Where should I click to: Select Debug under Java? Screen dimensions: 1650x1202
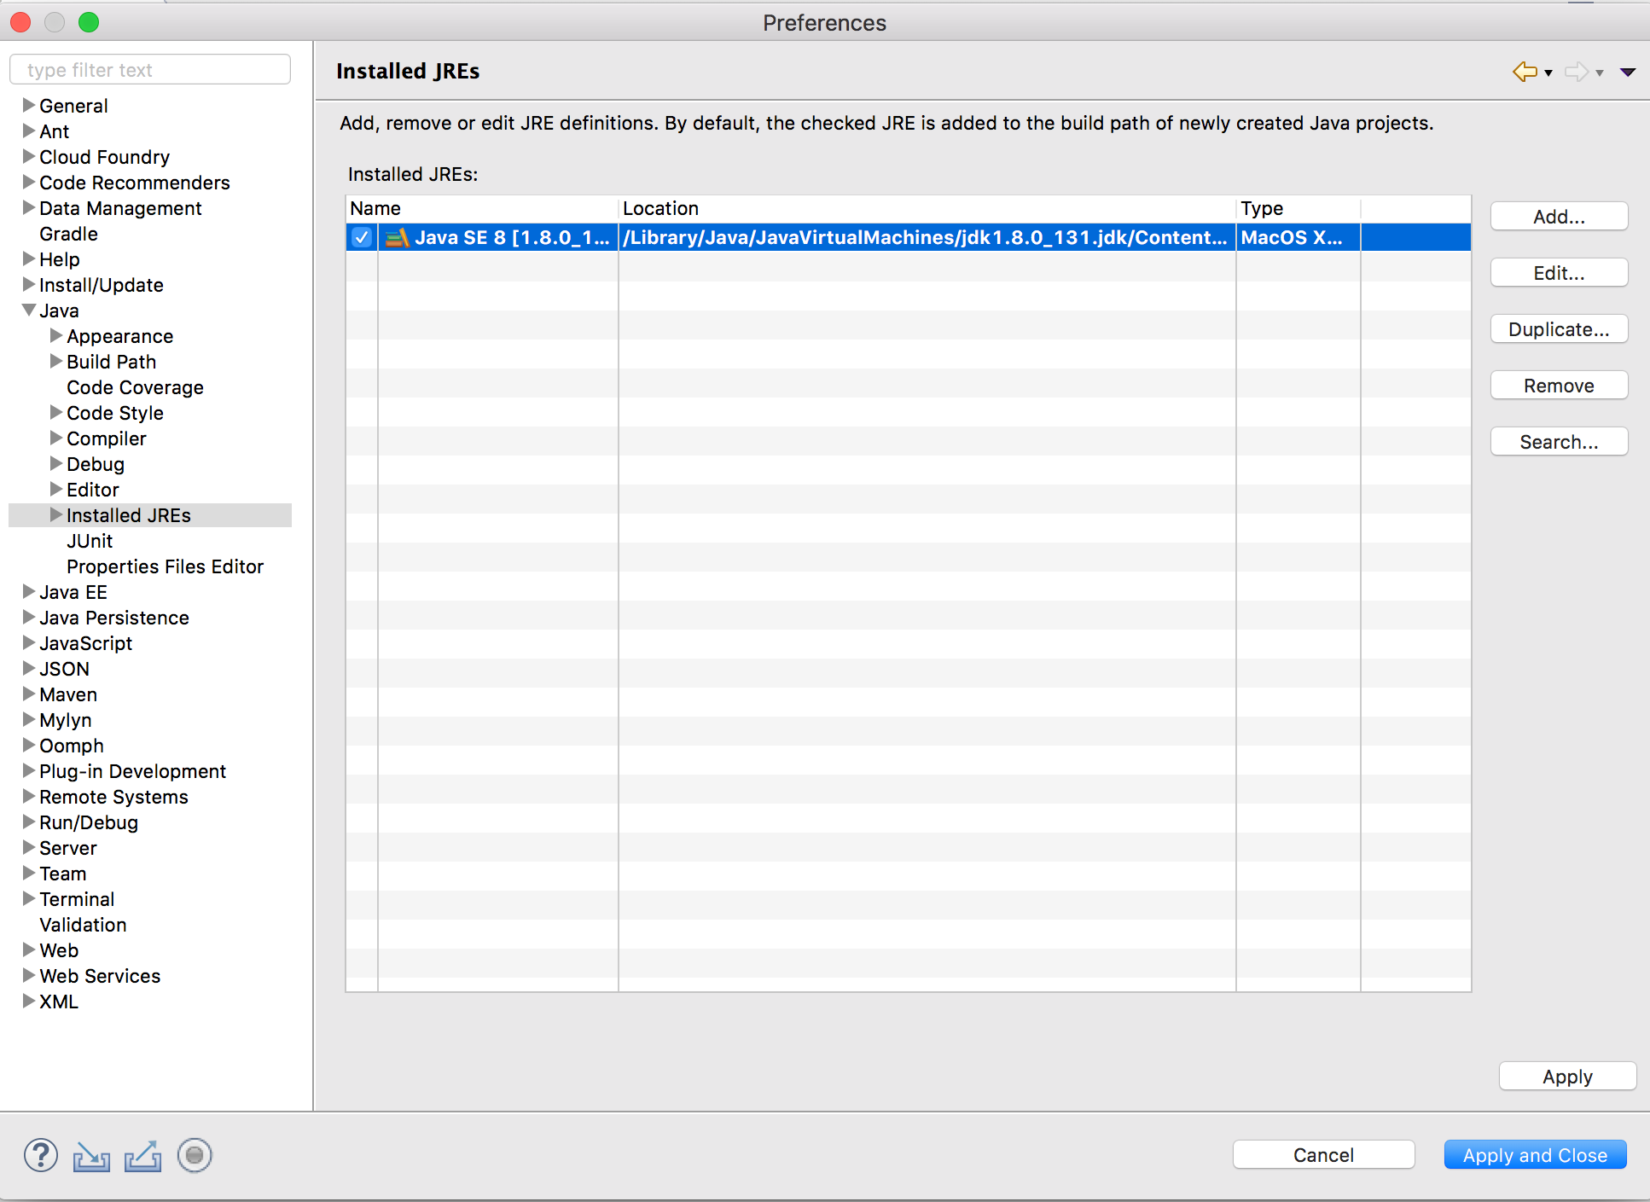(x=96, y=464)
